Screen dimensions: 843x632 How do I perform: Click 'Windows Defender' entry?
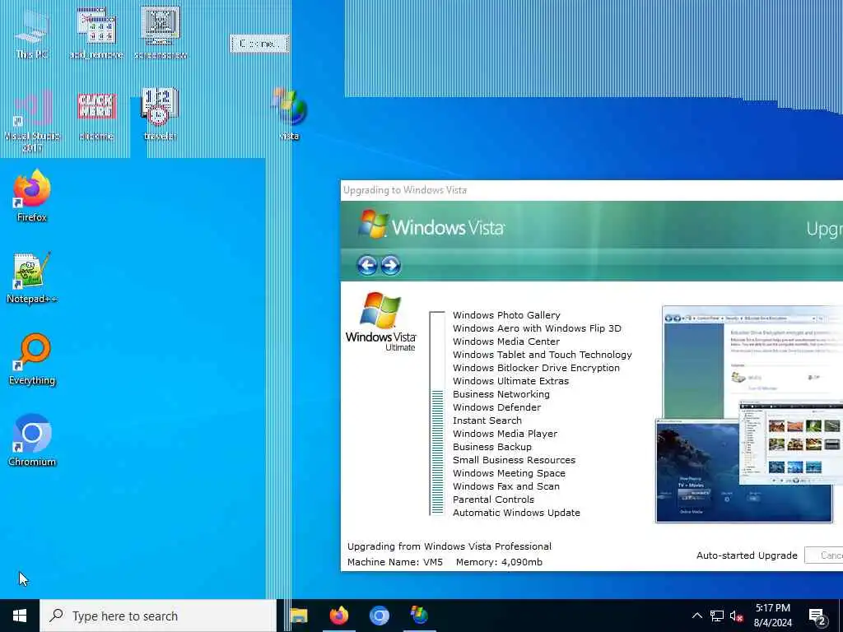click(496, 407)
